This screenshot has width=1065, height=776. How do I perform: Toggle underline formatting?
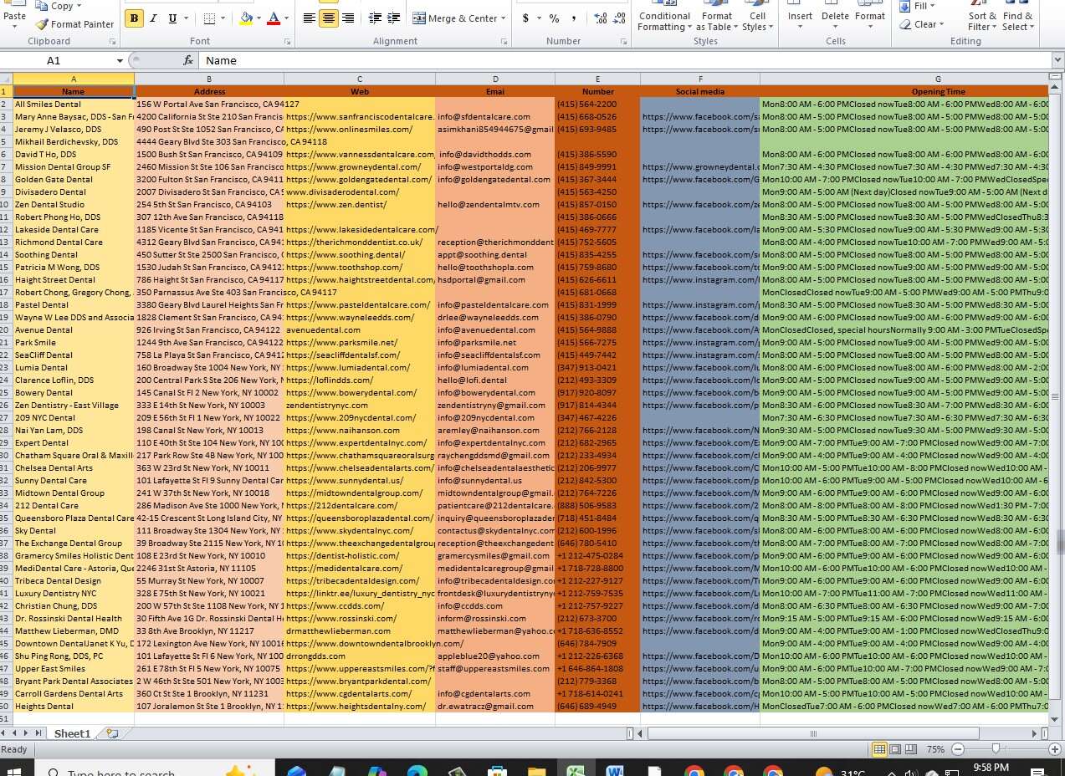point(170,18)
